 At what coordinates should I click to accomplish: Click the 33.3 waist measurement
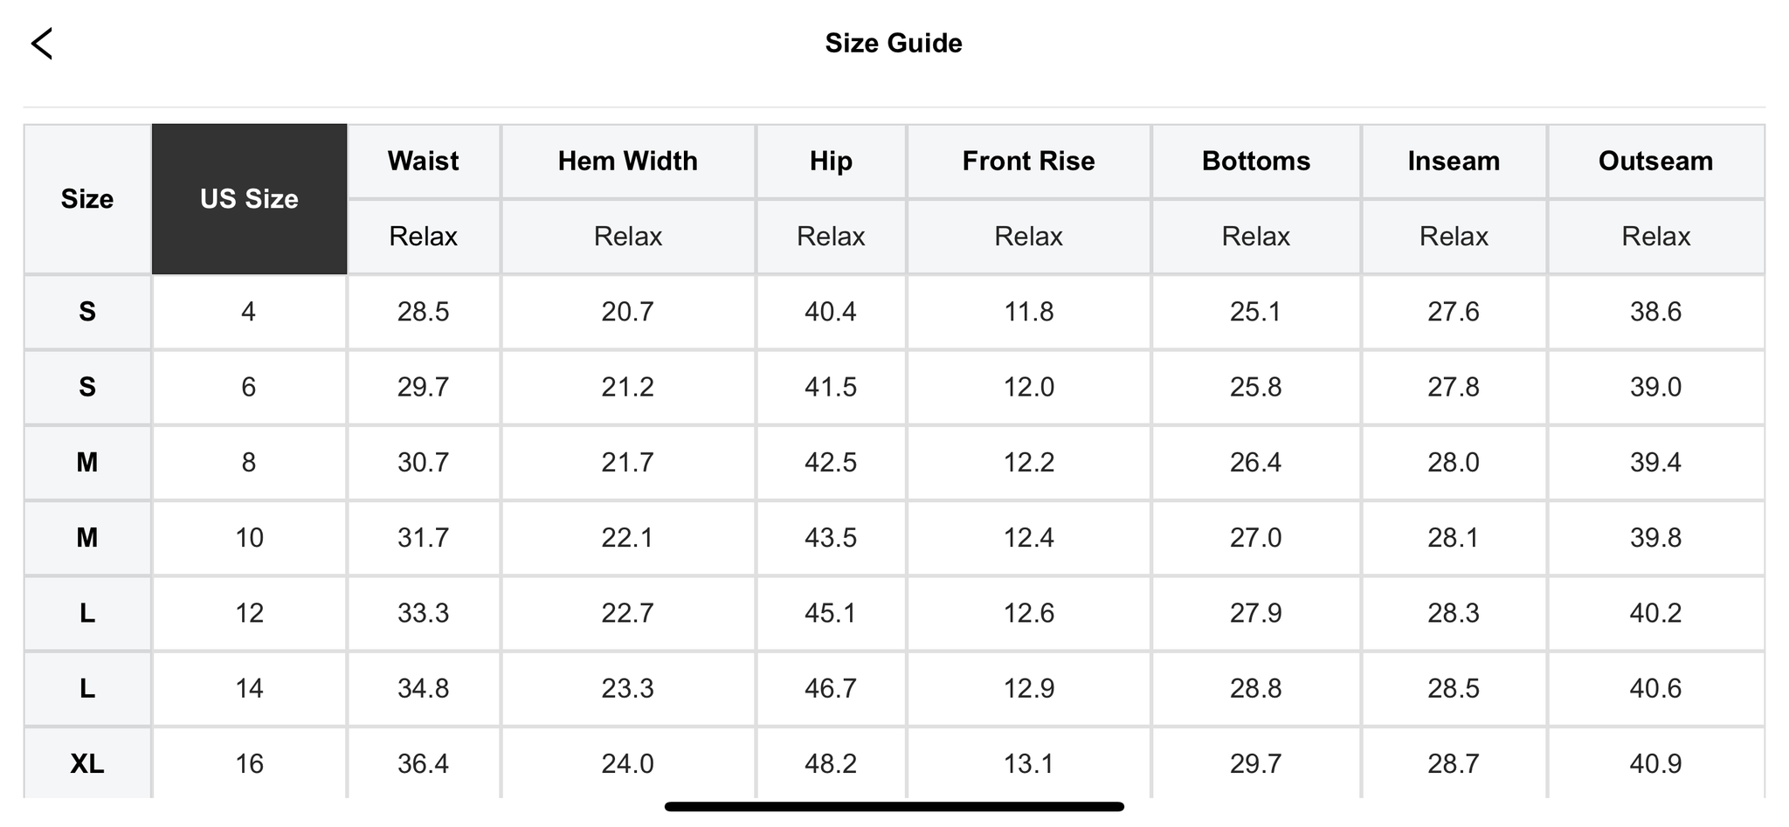pyautogui.click(x=423, y=613)
